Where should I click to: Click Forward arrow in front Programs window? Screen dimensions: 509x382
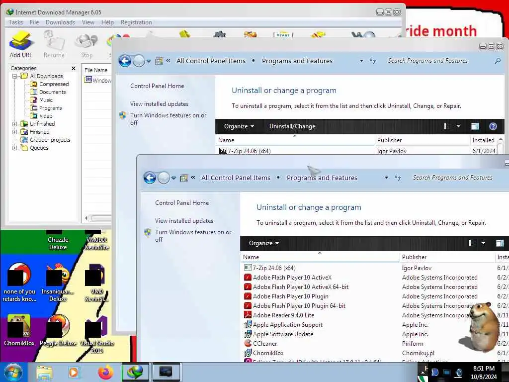pos(164,178)
